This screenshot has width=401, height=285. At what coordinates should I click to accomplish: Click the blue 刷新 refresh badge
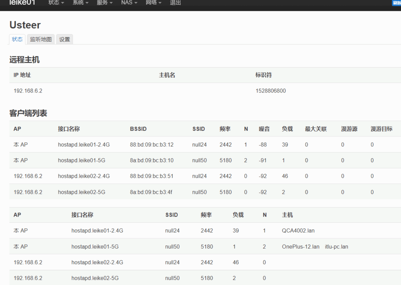[396, 3]
